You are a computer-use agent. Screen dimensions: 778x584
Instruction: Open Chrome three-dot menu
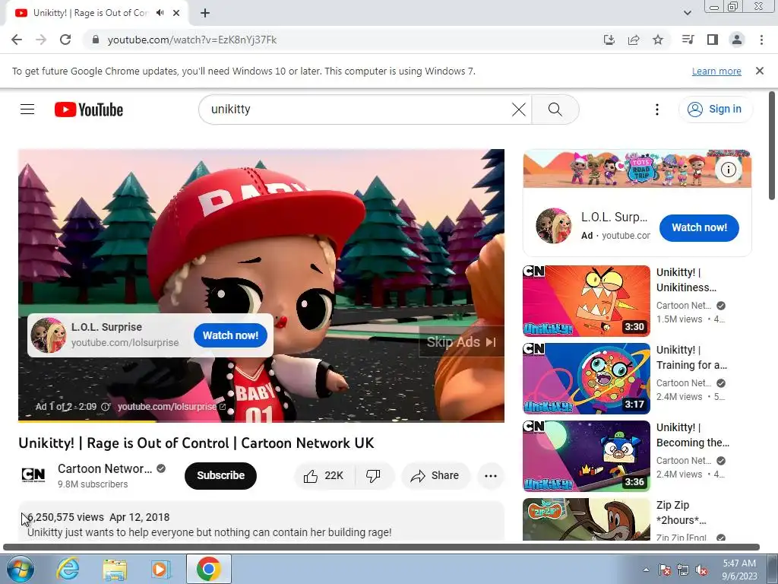(x=761, y=40)
